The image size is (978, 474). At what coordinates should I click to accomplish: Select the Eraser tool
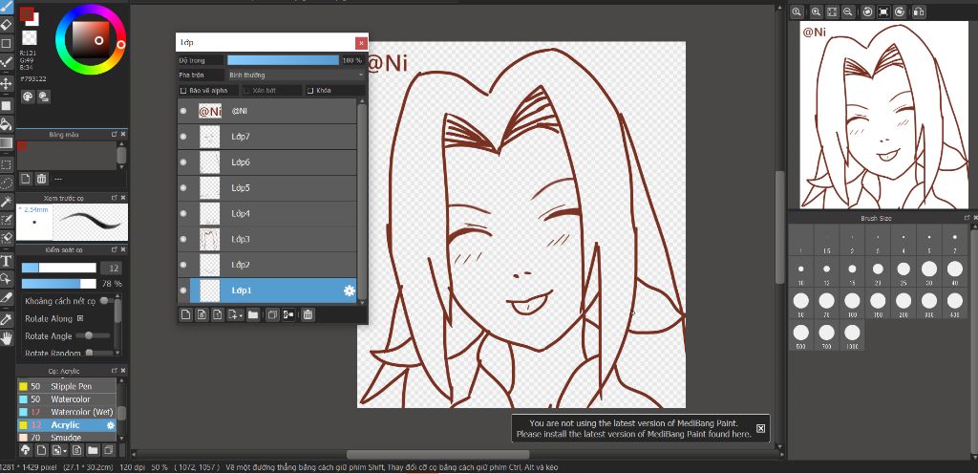tap(7, 24)
